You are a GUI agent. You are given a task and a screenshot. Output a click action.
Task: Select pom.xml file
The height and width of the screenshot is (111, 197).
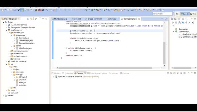pos(13,93)
